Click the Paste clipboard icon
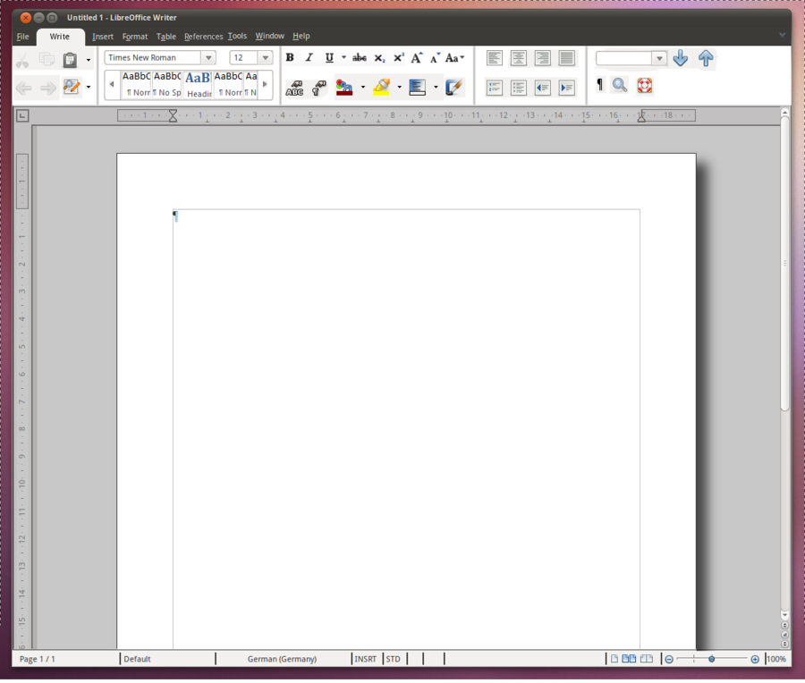The width and height of the screenshot is (805, 683). [x=70, y=60]
